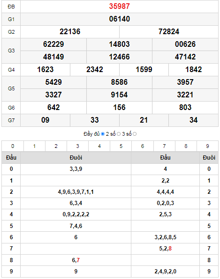Click the G5 row label
Image resolution: width=220 pixels, height=279 pixels.
(x=11, y=88)
